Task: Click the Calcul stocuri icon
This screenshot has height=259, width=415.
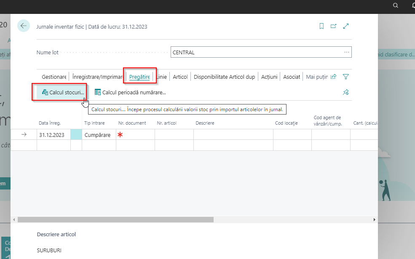Action: coord(45,92)
